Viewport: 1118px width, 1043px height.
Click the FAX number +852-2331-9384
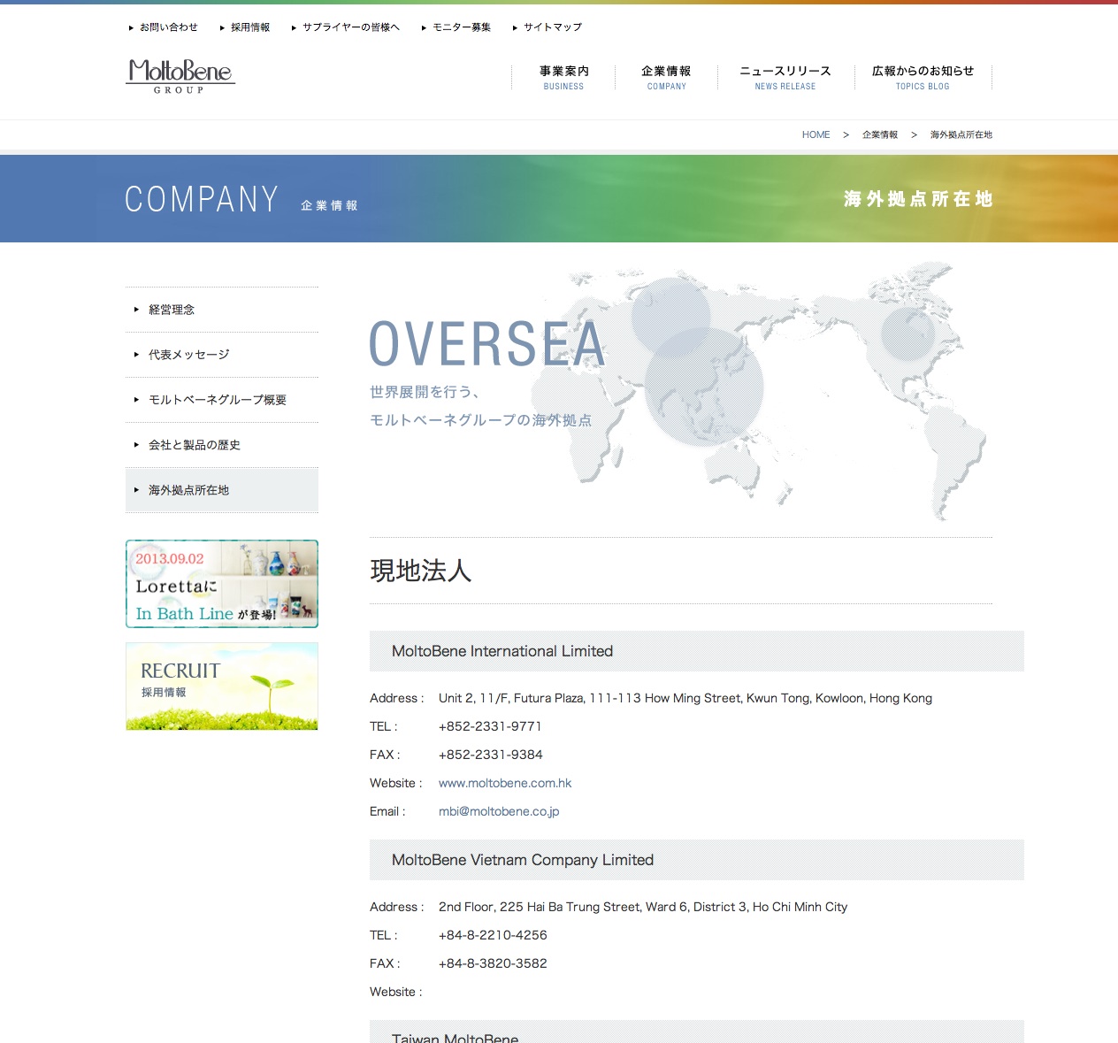491,755
